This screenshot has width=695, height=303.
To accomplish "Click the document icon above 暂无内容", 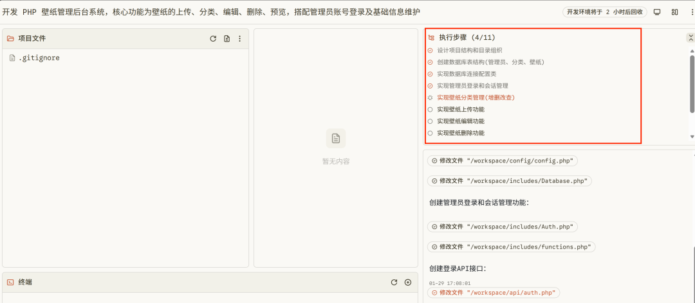I will [336, 139].
